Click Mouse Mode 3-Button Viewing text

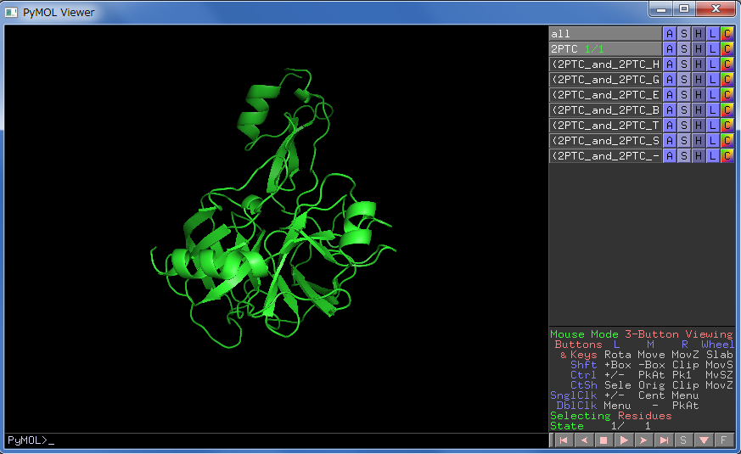click(x=641, y=334)
